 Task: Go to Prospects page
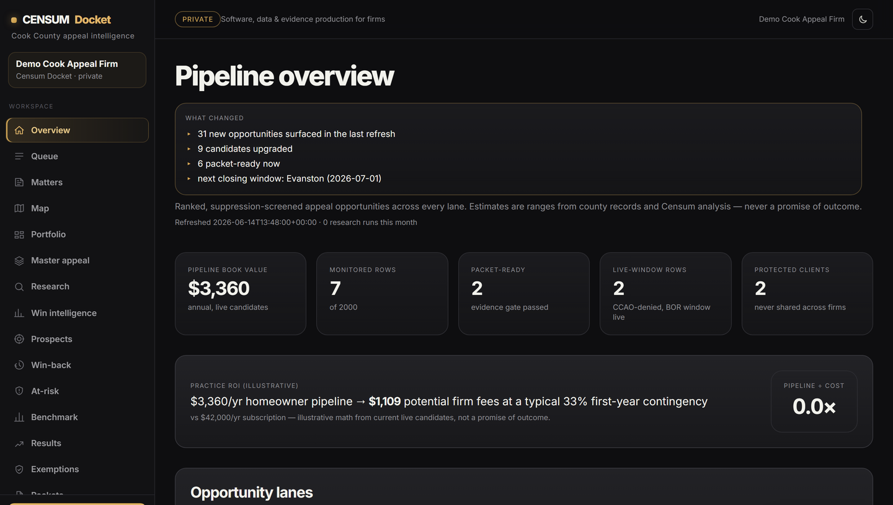click(78, 339)
